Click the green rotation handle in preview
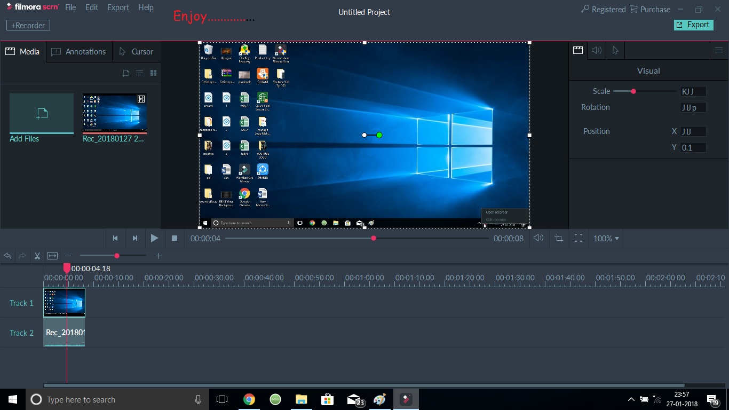729x410 pixels. (379, 135)
